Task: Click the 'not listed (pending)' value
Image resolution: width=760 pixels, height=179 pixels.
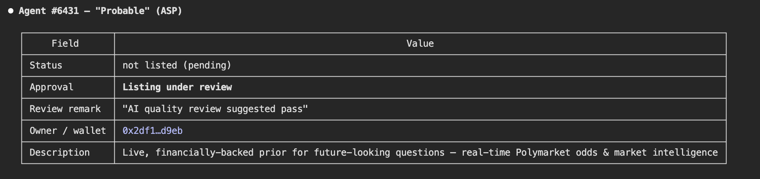Action: click(177, 65)
